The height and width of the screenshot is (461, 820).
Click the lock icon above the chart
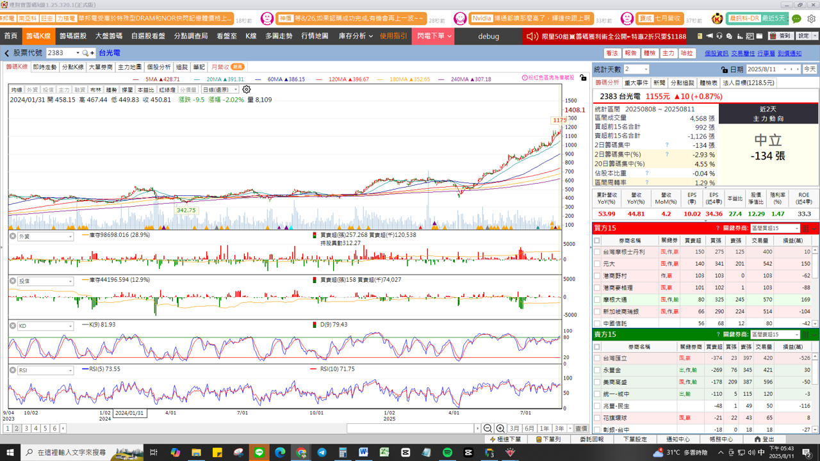583,77
